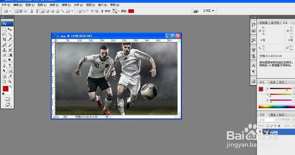Click the zoom percentage field 100%
This screenshot has height=155, width=295.
pyautogui.click(x=56, y=117)
